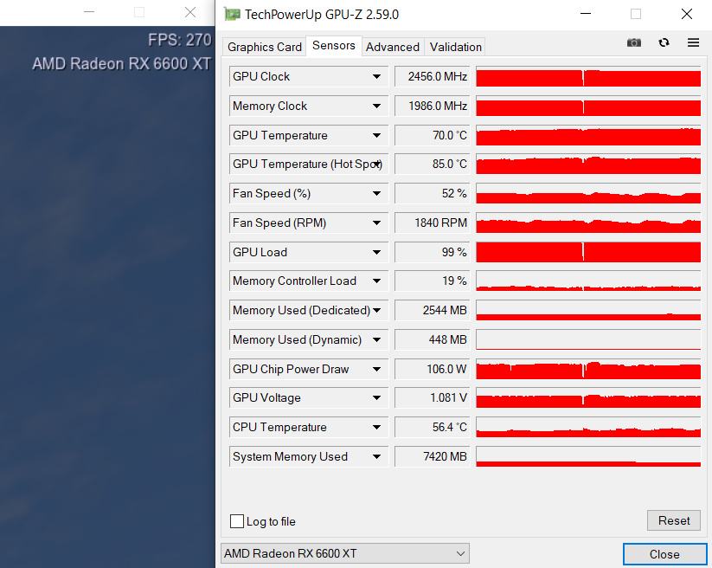The height and width of the screenshot is (568, 712).
Task: Click the 1.081 V GPU Voltage value
Action: click(433, 397)
